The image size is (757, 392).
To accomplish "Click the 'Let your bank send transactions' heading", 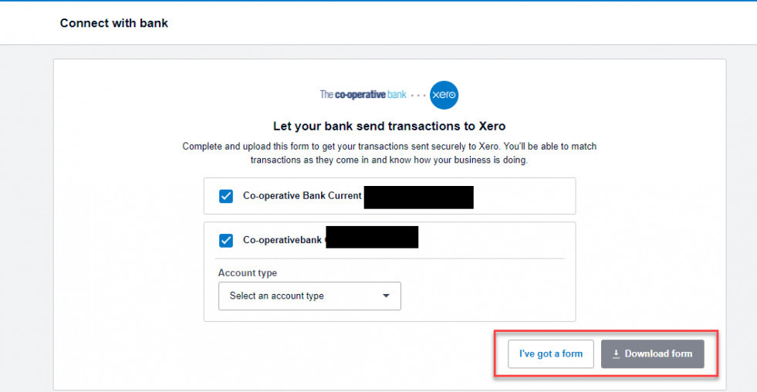I will click(389, 127).
